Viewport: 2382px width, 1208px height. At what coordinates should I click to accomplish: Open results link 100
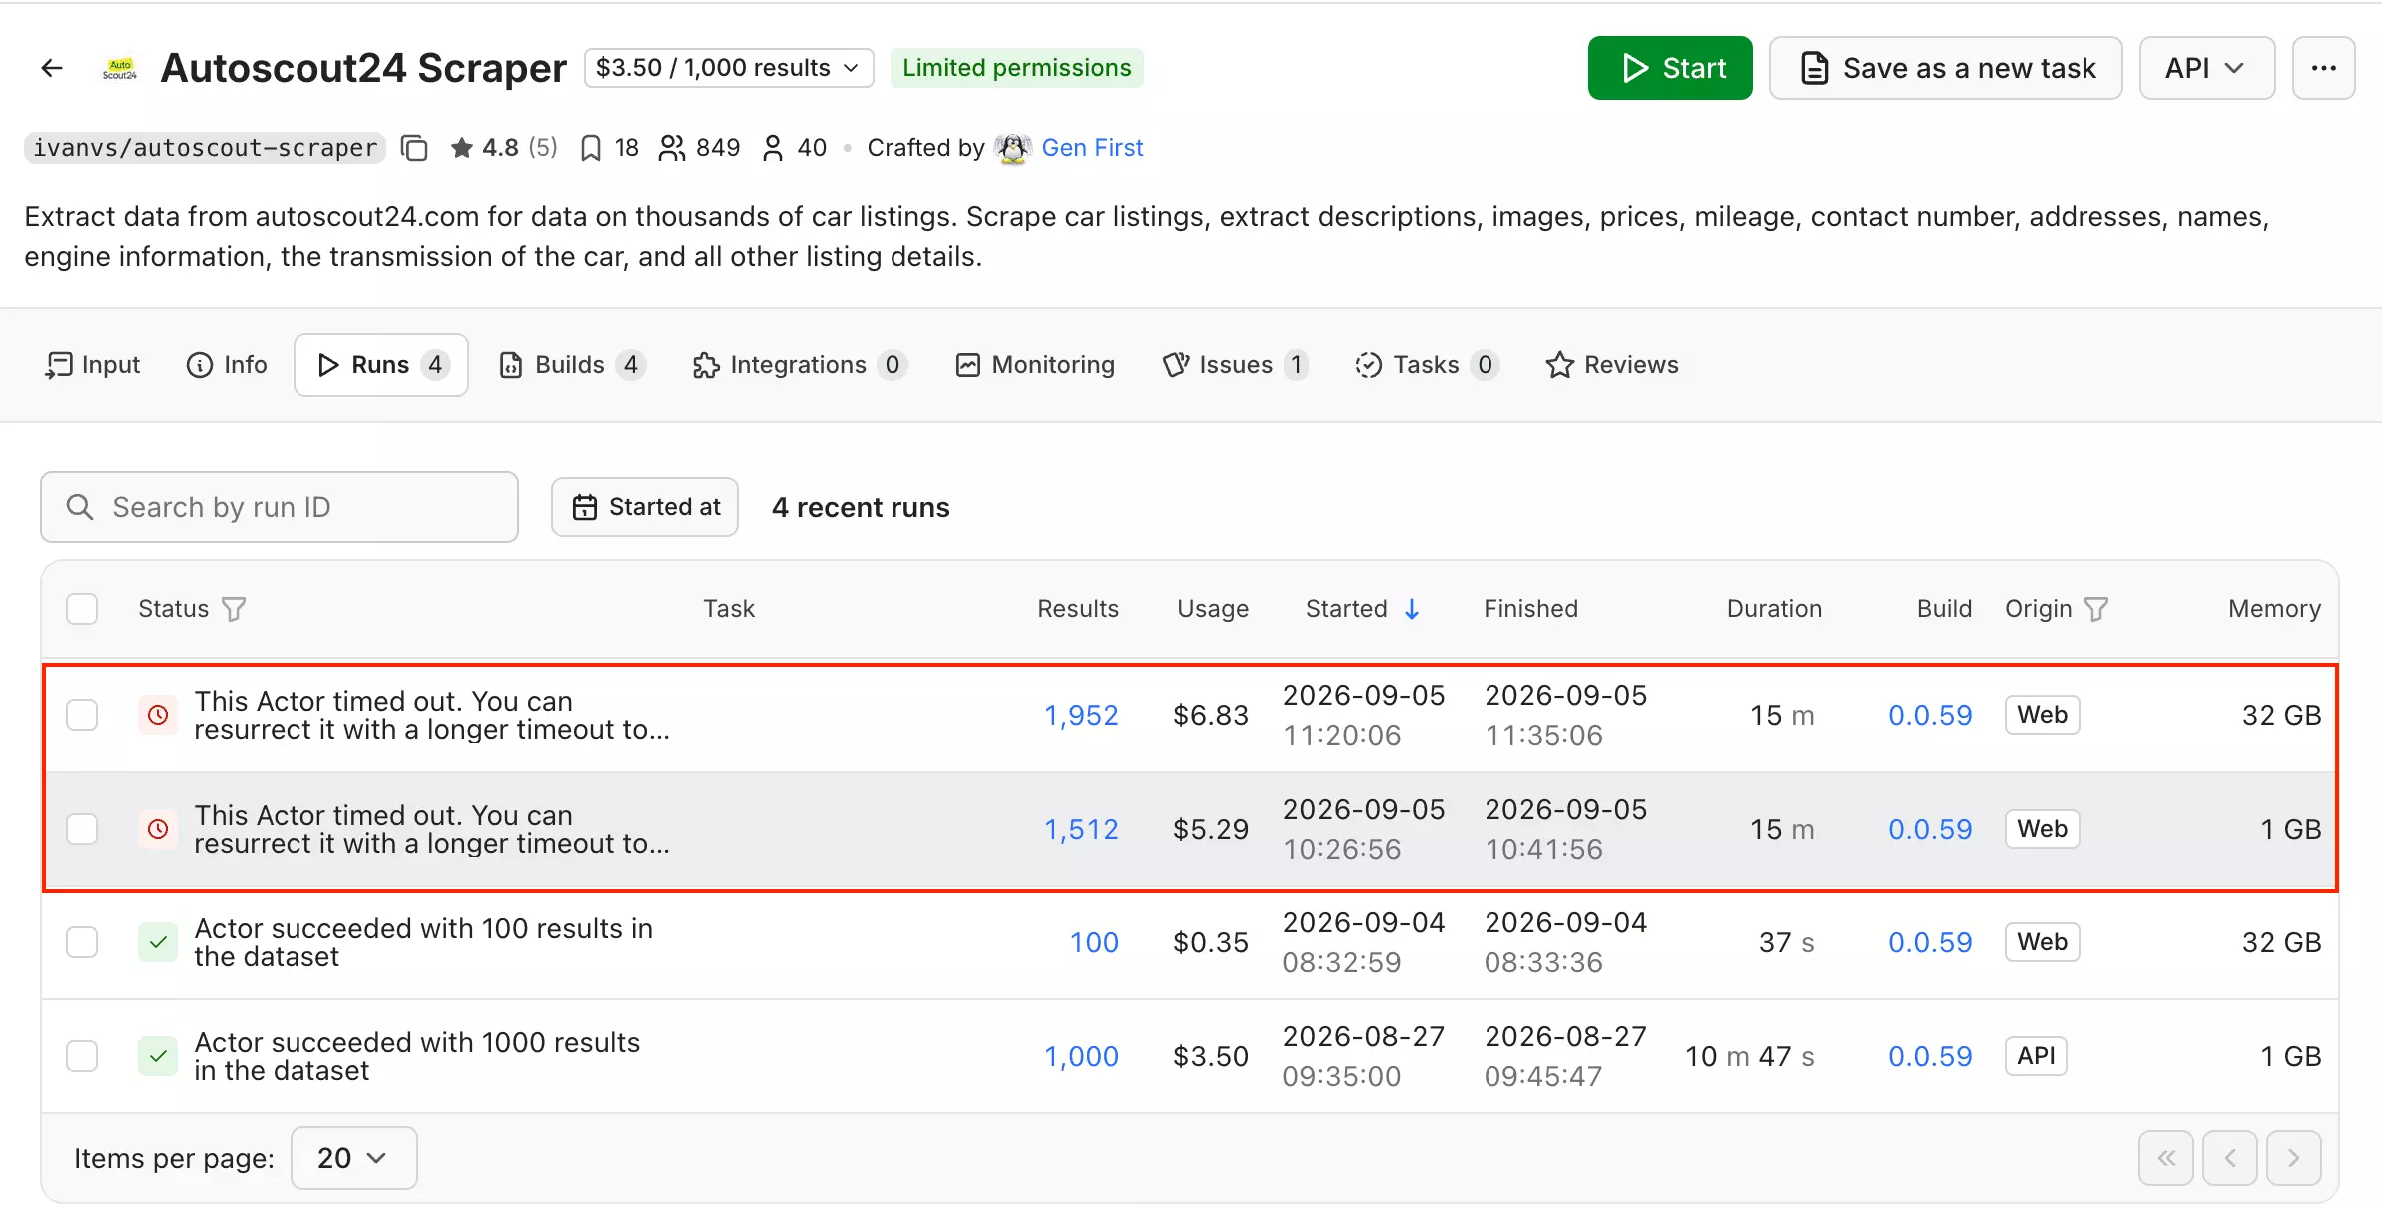[x=1094, y=942]
